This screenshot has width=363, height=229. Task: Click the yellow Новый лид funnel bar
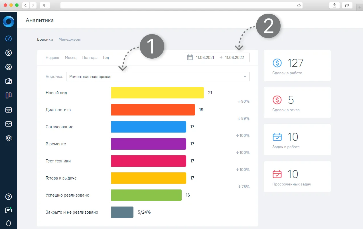(x=157, y=93)
